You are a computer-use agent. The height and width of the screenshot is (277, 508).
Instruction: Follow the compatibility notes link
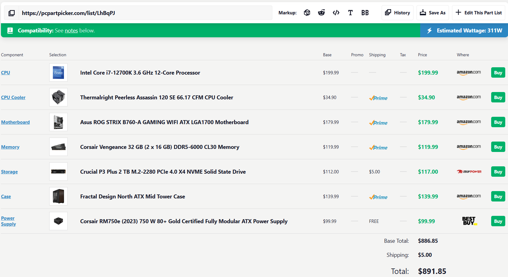click(x=71, y=31)
